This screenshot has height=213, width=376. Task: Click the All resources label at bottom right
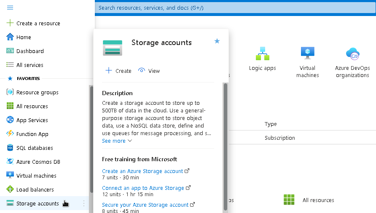[318, 200]
